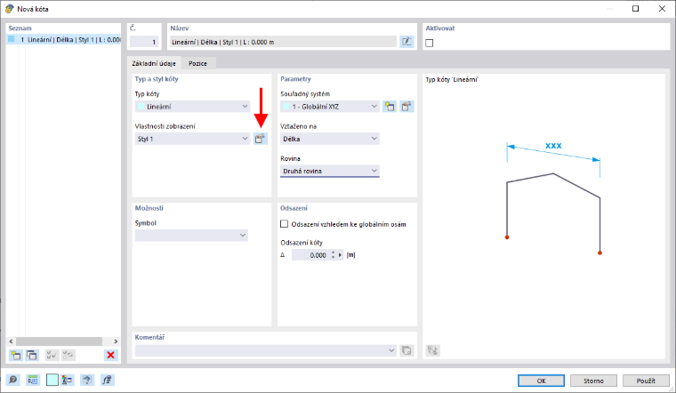Open the Komentář dropdown field
This screenshot has width=676, height=393.
point(266,350)
